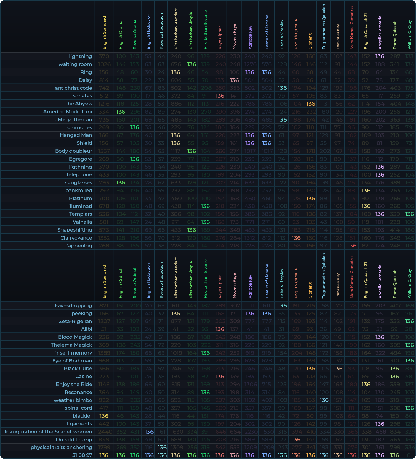Viewport: 416px width, 459px height.
Task: Click the 'Donald Trump' phrase
Action: point(74,440)
